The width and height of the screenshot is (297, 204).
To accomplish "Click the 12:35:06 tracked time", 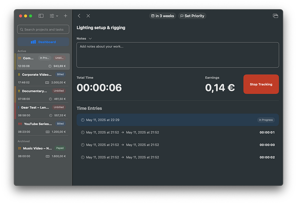I will pyautogui.click(x=24, y=66).
